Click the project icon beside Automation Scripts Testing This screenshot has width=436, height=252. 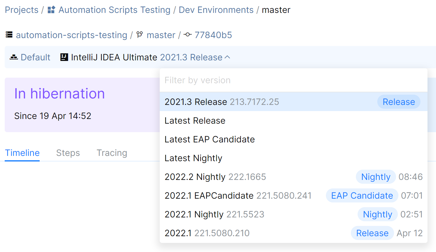[x=51, y=10]
